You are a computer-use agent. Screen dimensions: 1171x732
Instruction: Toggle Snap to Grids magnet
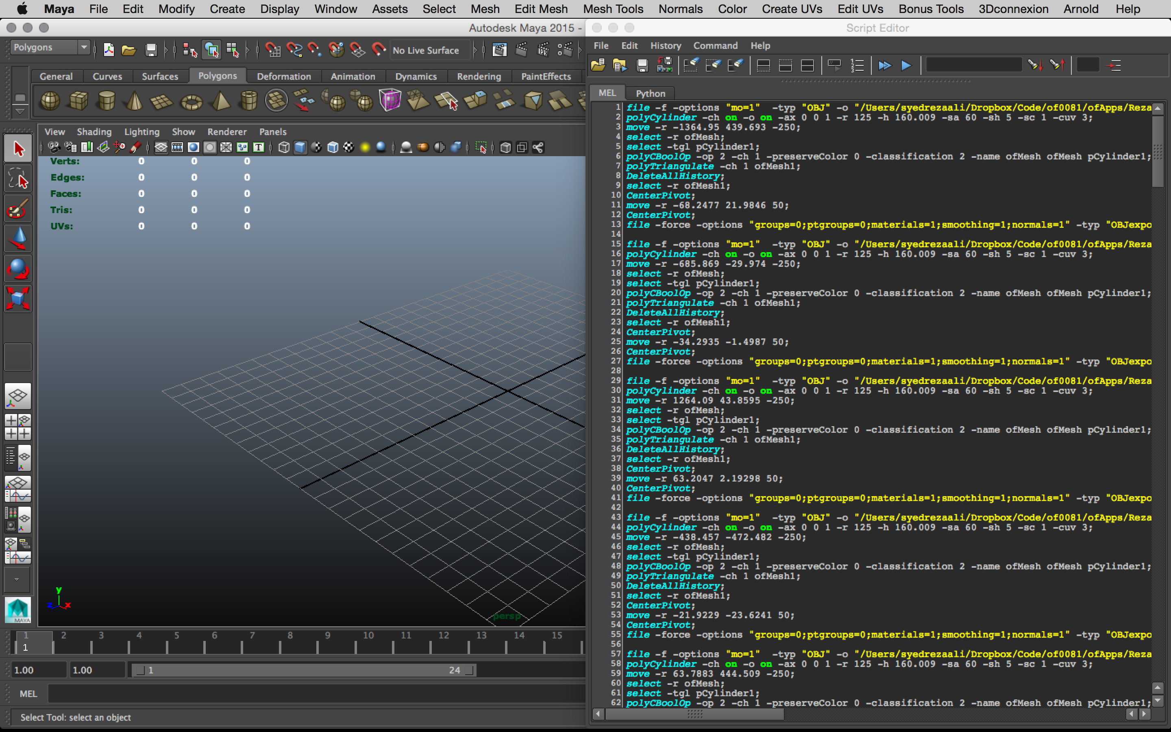[273, 50]
